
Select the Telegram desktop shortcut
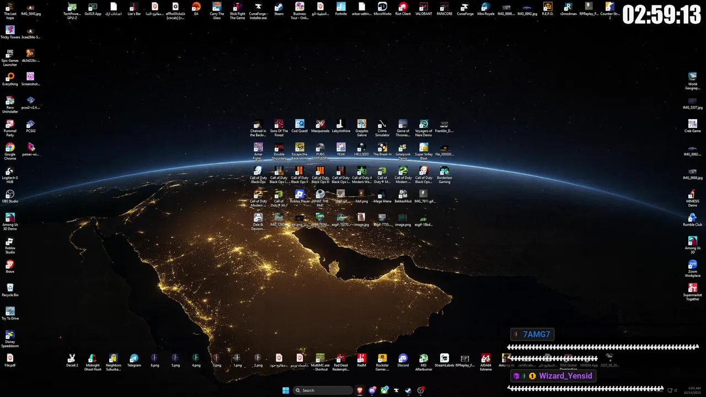click(134, 361)
